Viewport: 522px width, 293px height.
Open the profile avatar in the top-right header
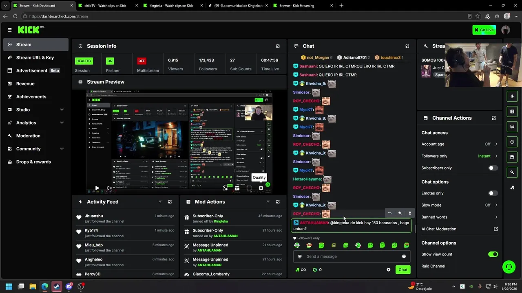[x=506, y=30]
